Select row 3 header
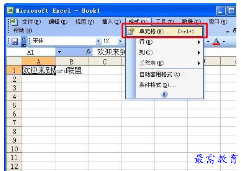Screen dimensions: 241x171 14,88
